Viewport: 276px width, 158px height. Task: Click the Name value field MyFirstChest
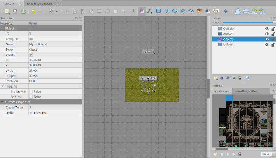(x=55, y=44)
